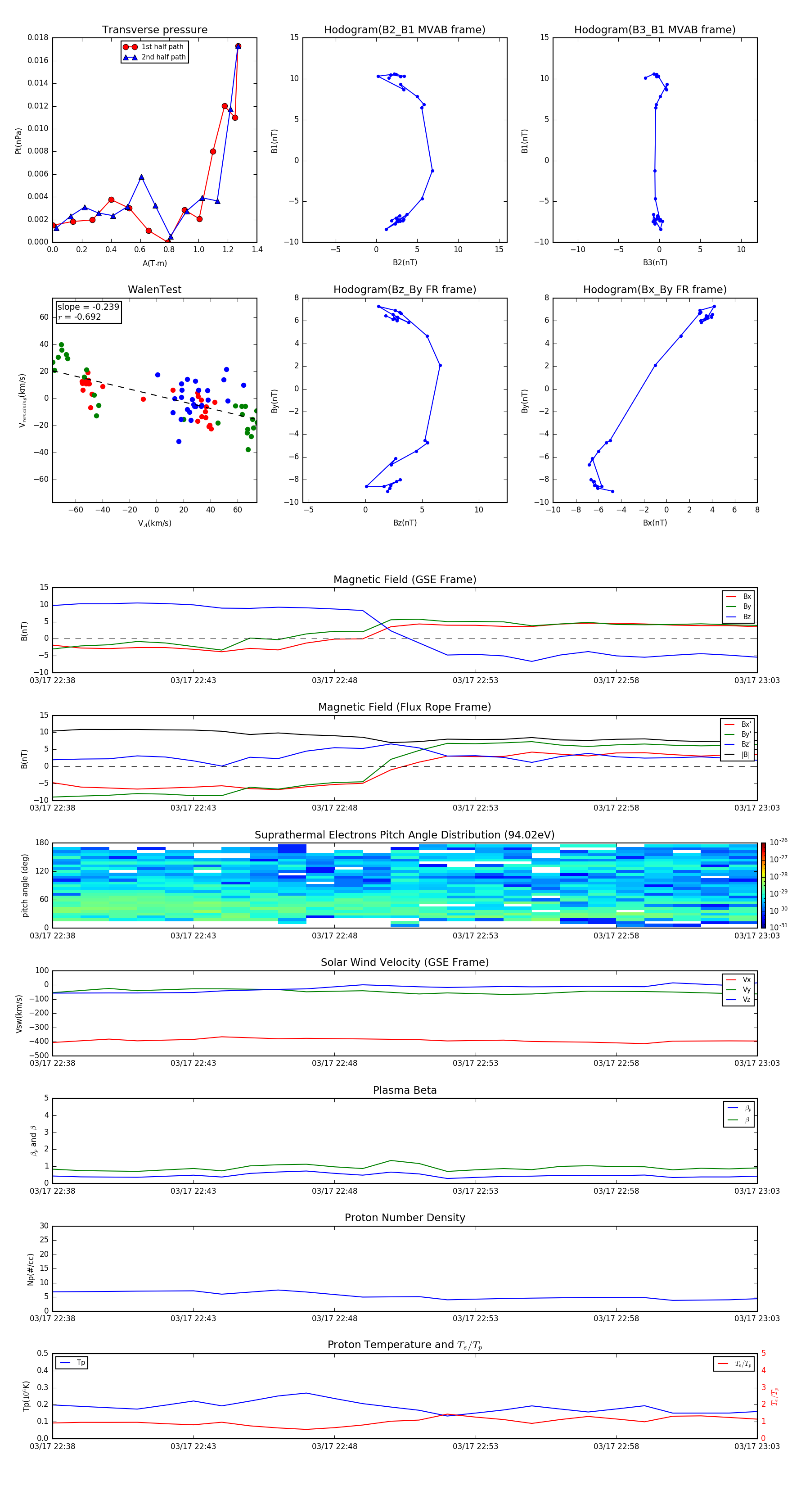Click the 'Transverse pressure' plot title
The image size is (810, 1486).
click(x=154, y=30)
